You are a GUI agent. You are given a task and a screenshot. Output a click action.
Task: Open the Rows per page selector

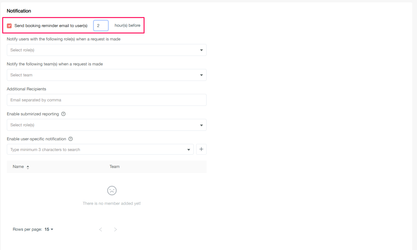point(49,229)
